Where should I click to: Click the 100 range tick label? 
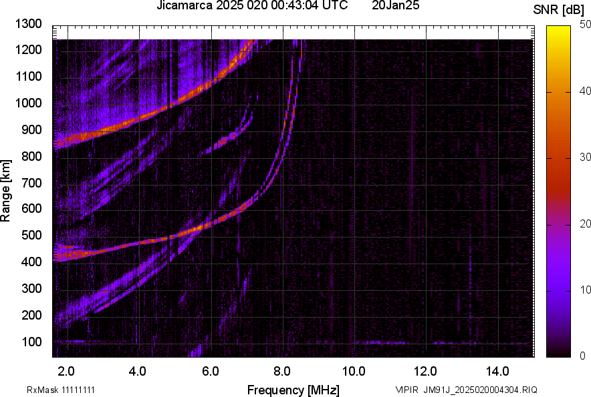31,342
